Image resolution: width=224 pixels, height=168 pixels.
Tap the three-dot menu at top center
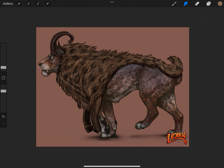click(112, 2)
